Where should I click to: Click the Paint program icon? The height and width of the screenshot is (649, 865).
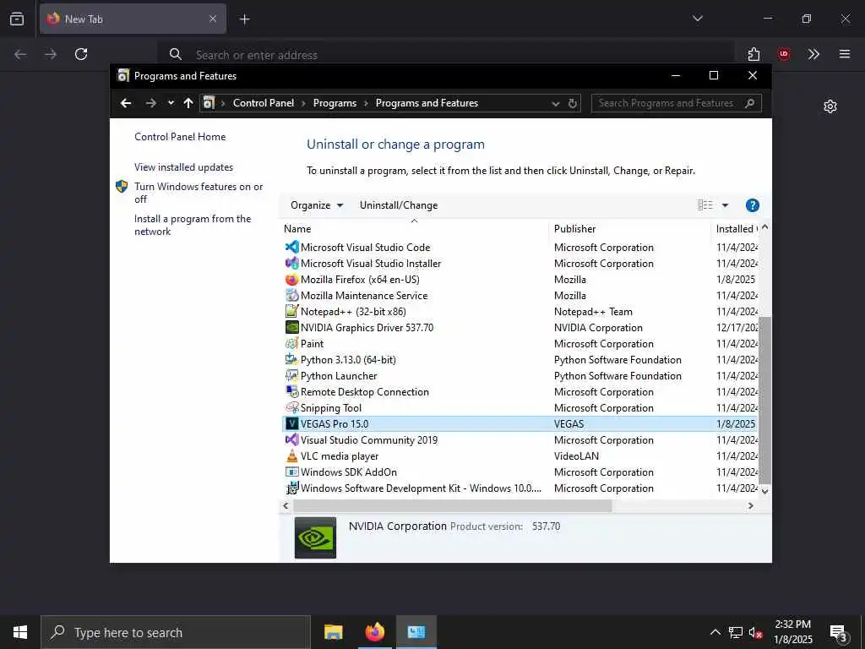[x=291, y=343]
